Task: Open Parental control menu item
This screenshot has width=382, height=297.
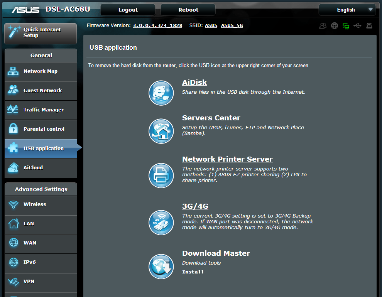Action: click(41, 129)
